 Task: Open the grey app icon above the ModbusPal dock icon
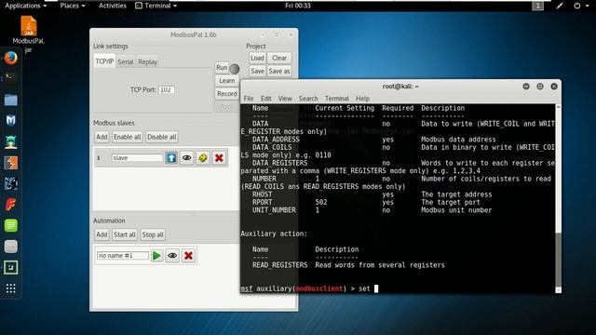10,247
